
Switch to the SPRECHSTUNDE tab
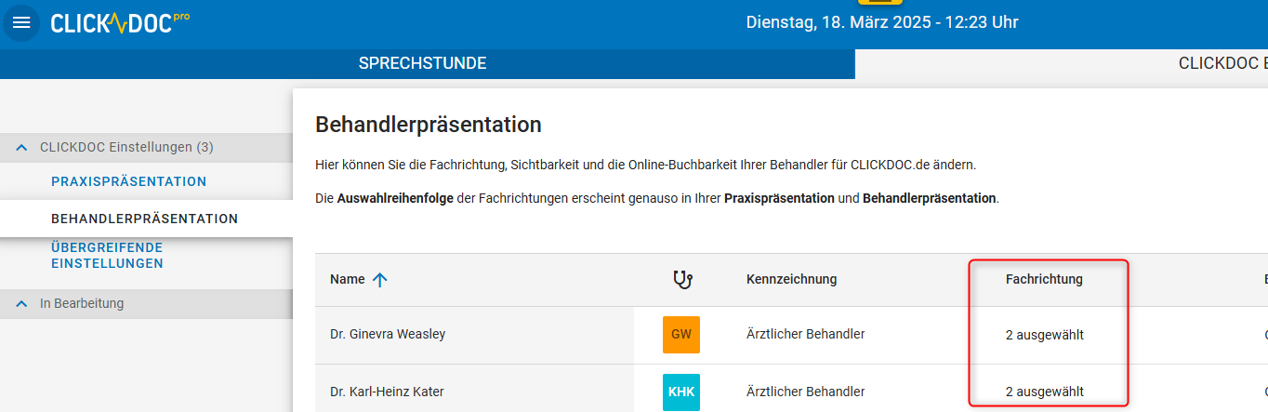(x=423, y=63)
